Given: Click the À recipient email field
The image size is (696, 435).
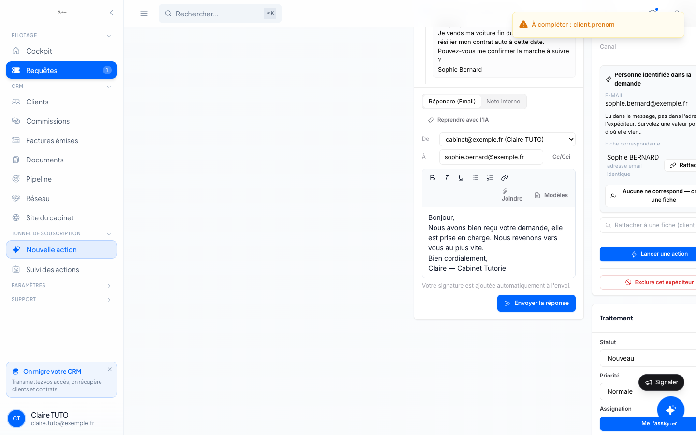Looking at the screenshot, I should coord(491,157).
